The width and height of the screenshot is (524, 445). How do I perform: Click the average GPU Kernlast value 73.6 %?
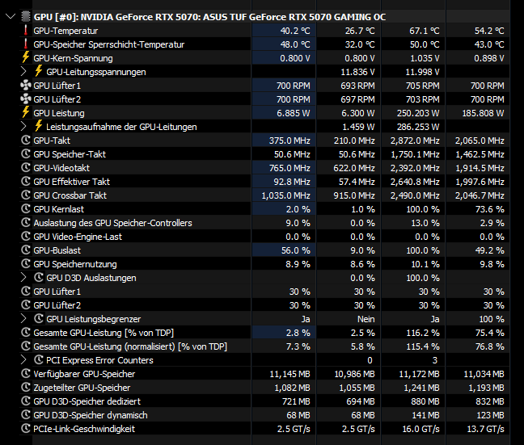point(490,209)
